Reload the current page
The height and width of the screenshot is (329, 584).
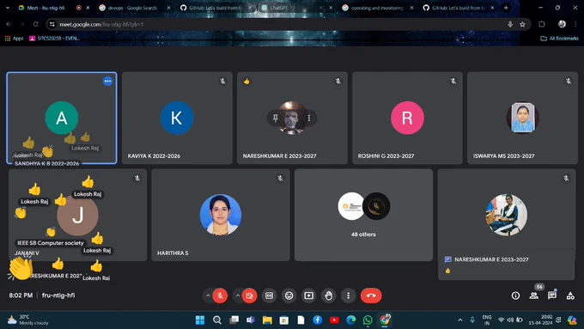pos(36,24)
